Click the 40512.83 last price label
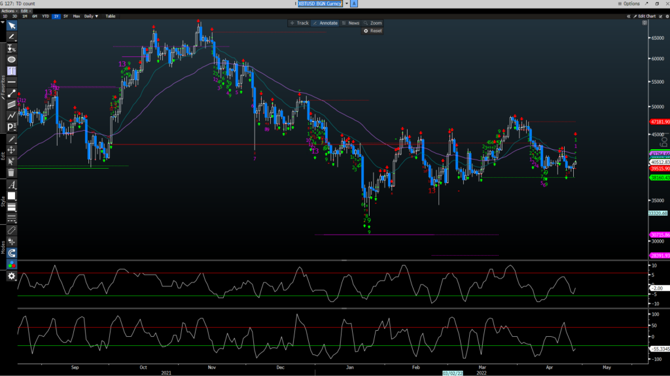670x376 pixels. [660, 162]
